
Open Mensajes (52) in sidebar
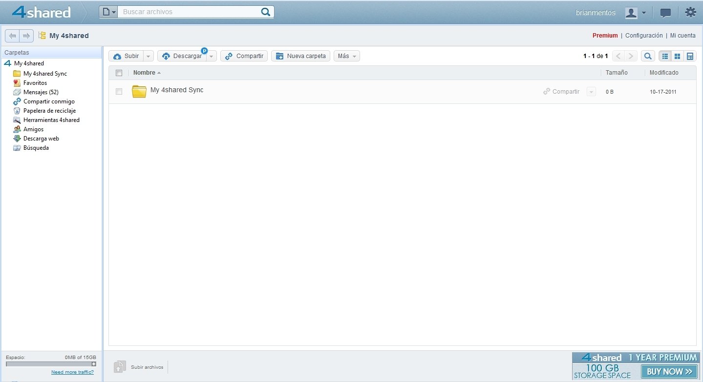pyautogui.click(x=41, y=92)
